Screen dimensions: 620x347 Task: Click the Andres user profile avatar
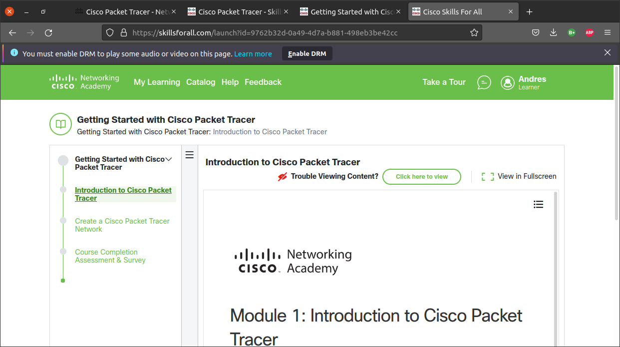[x=507, y=83]
